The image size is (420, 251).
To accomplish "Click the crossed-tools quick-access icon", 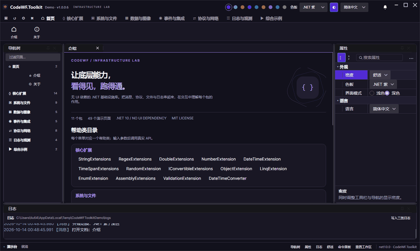I will 32,18.
